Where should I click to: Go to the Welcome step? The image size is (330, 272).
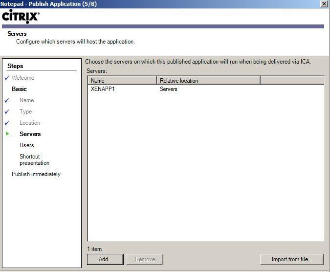[x=23, y=78]
